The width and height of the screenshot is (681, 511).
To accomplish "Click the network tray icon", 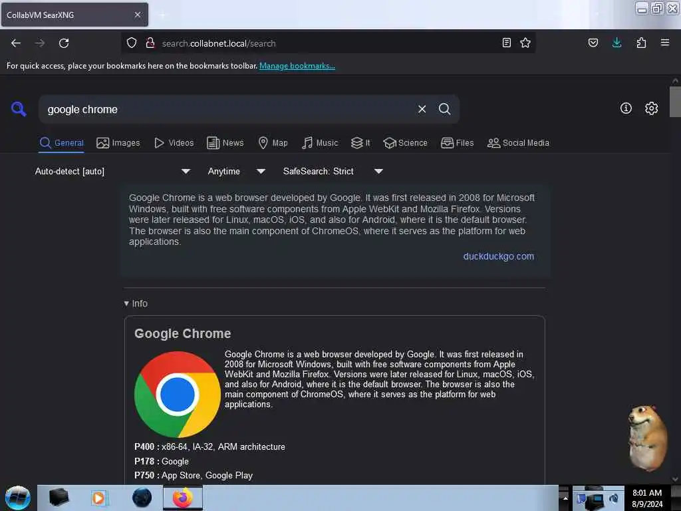I will click(595, 500).
